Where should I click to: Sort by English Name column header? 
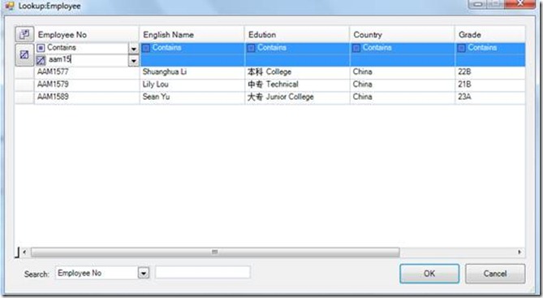click(x=192, y=35)
